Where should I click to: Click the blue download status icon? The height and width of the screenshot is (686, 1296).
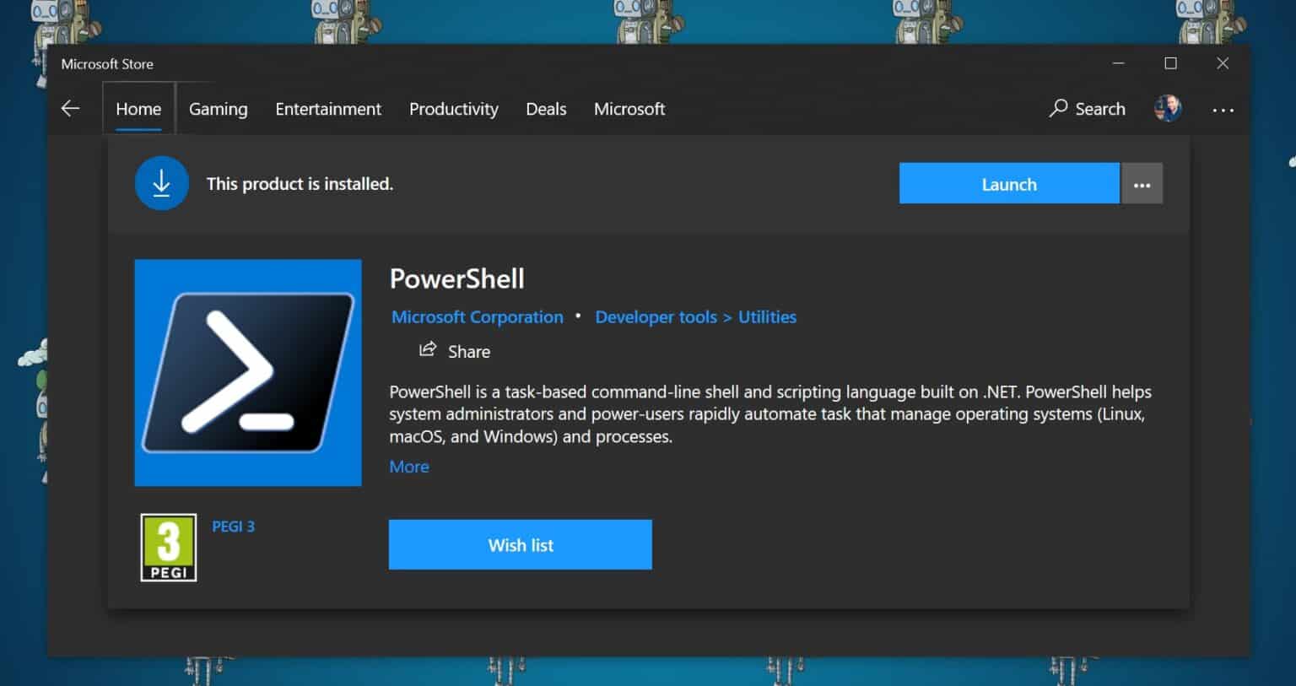click(x=161, y=183)
